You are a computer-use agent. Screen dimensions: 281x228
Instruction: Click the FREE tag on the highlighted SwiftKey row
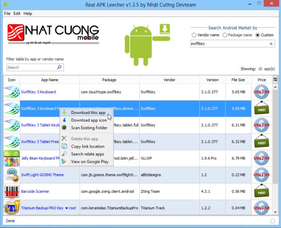261,108
